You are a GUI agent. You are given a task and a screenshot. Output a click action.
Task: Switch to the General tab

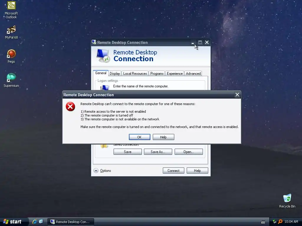[x=101, y=73]
